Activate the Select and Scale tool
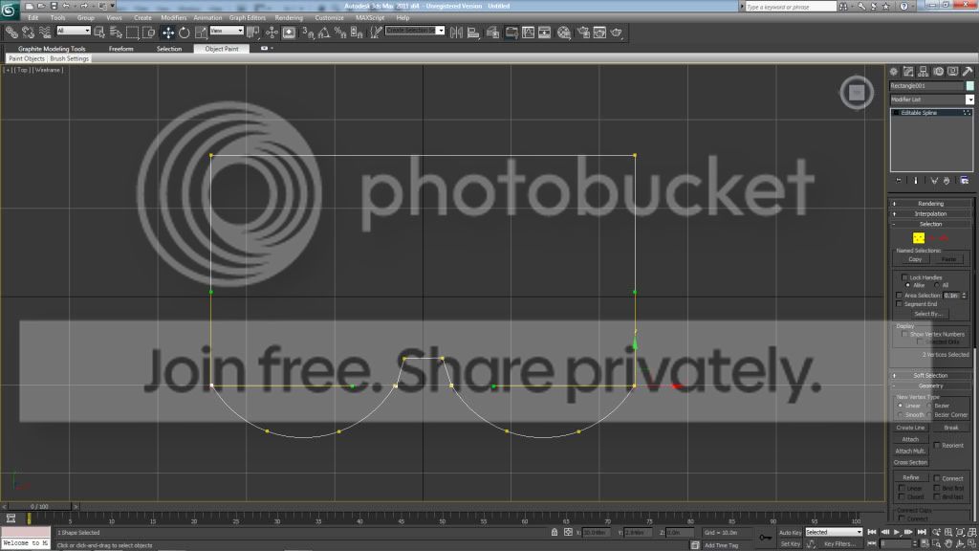This screenshot has width=979, height=551. point(201,33)
